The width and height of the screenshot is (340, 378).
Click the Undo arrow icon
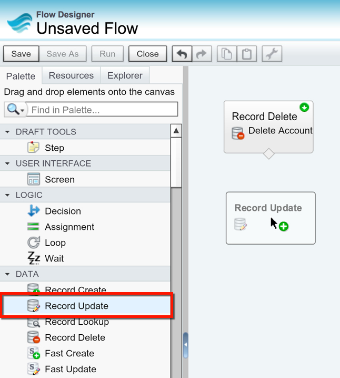tap(182, 54)
